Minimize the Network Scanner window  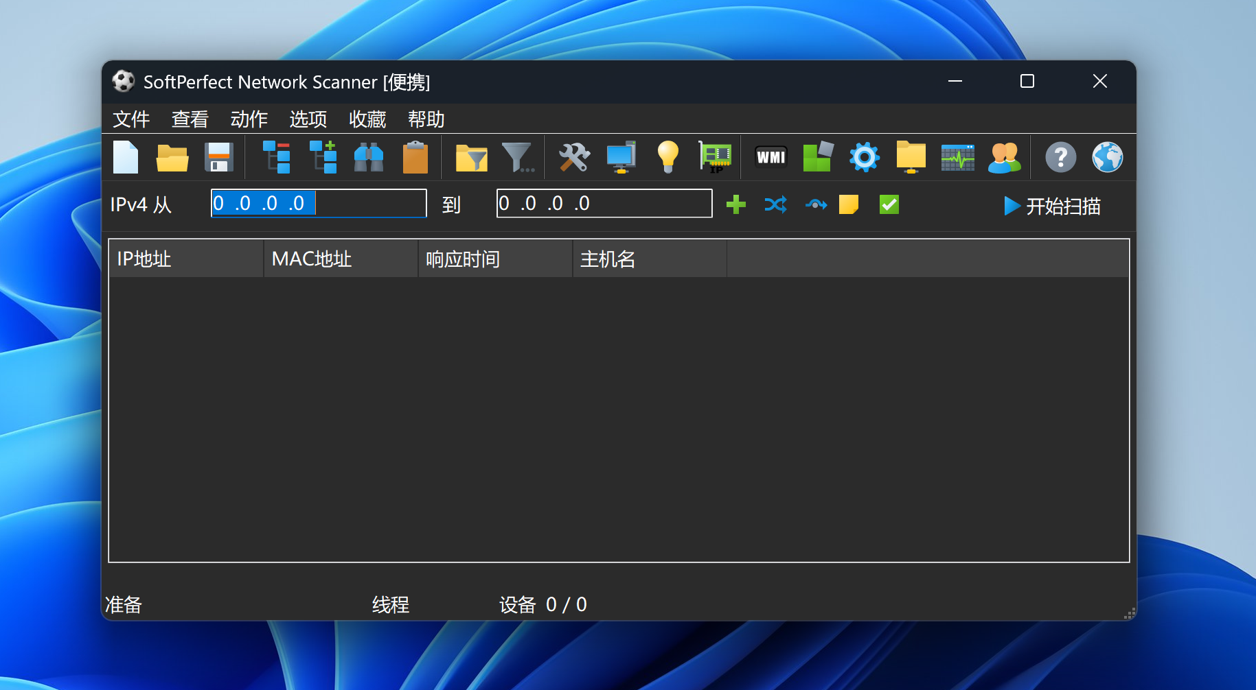[955, 82]
